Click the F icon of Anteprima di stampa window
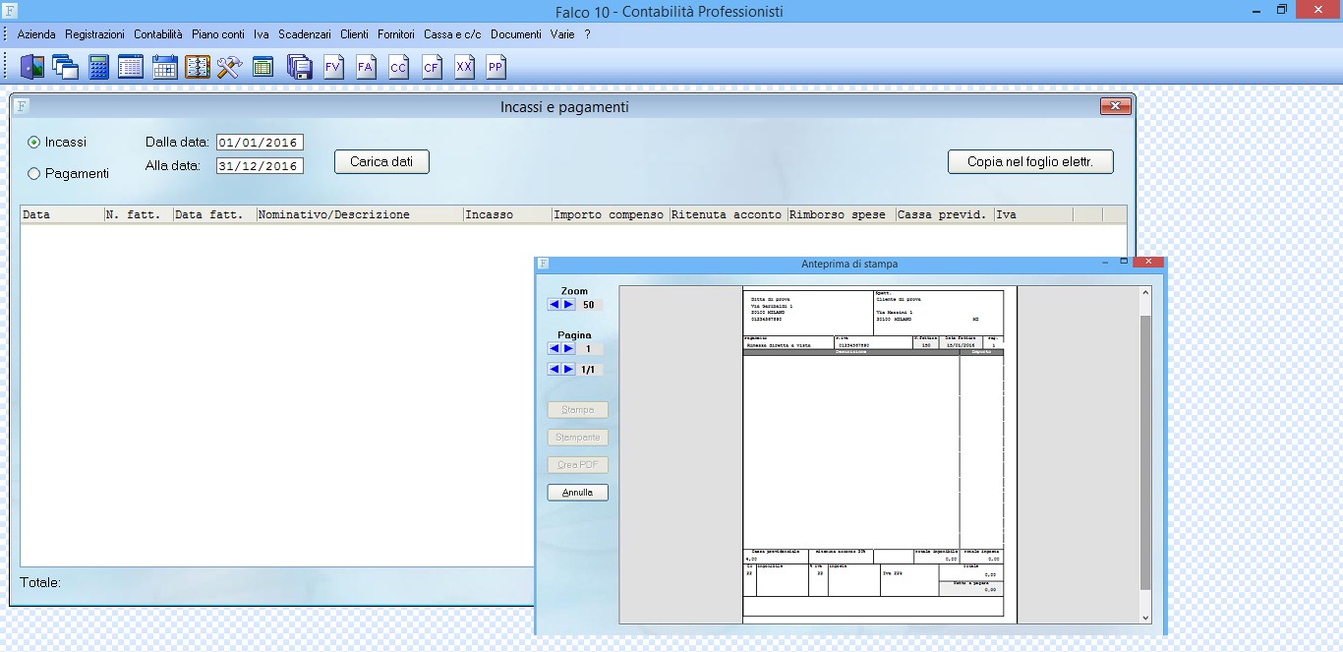This screenshot has height=652, width=1343. 544,264
